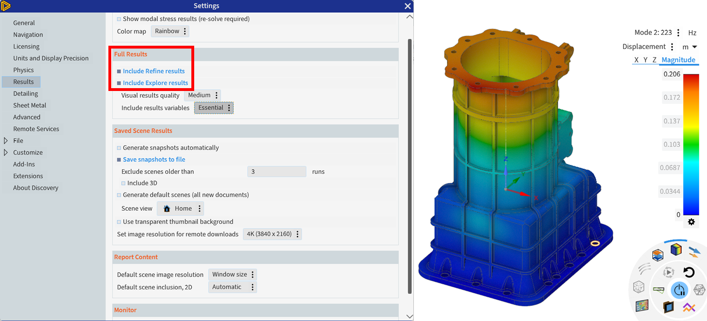Open Remote Services settings

(36, 129)
